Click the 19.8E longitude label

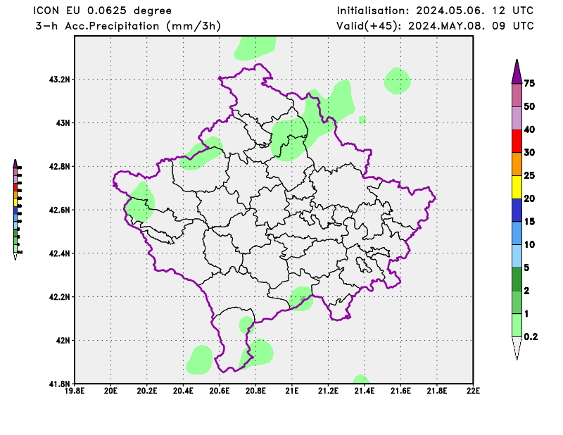(x=75, y=391)
